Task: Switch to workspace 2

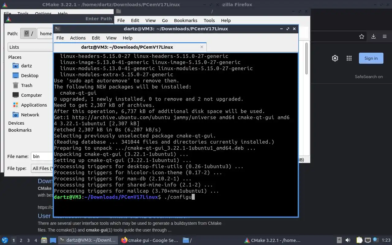Action: [21, 240]
